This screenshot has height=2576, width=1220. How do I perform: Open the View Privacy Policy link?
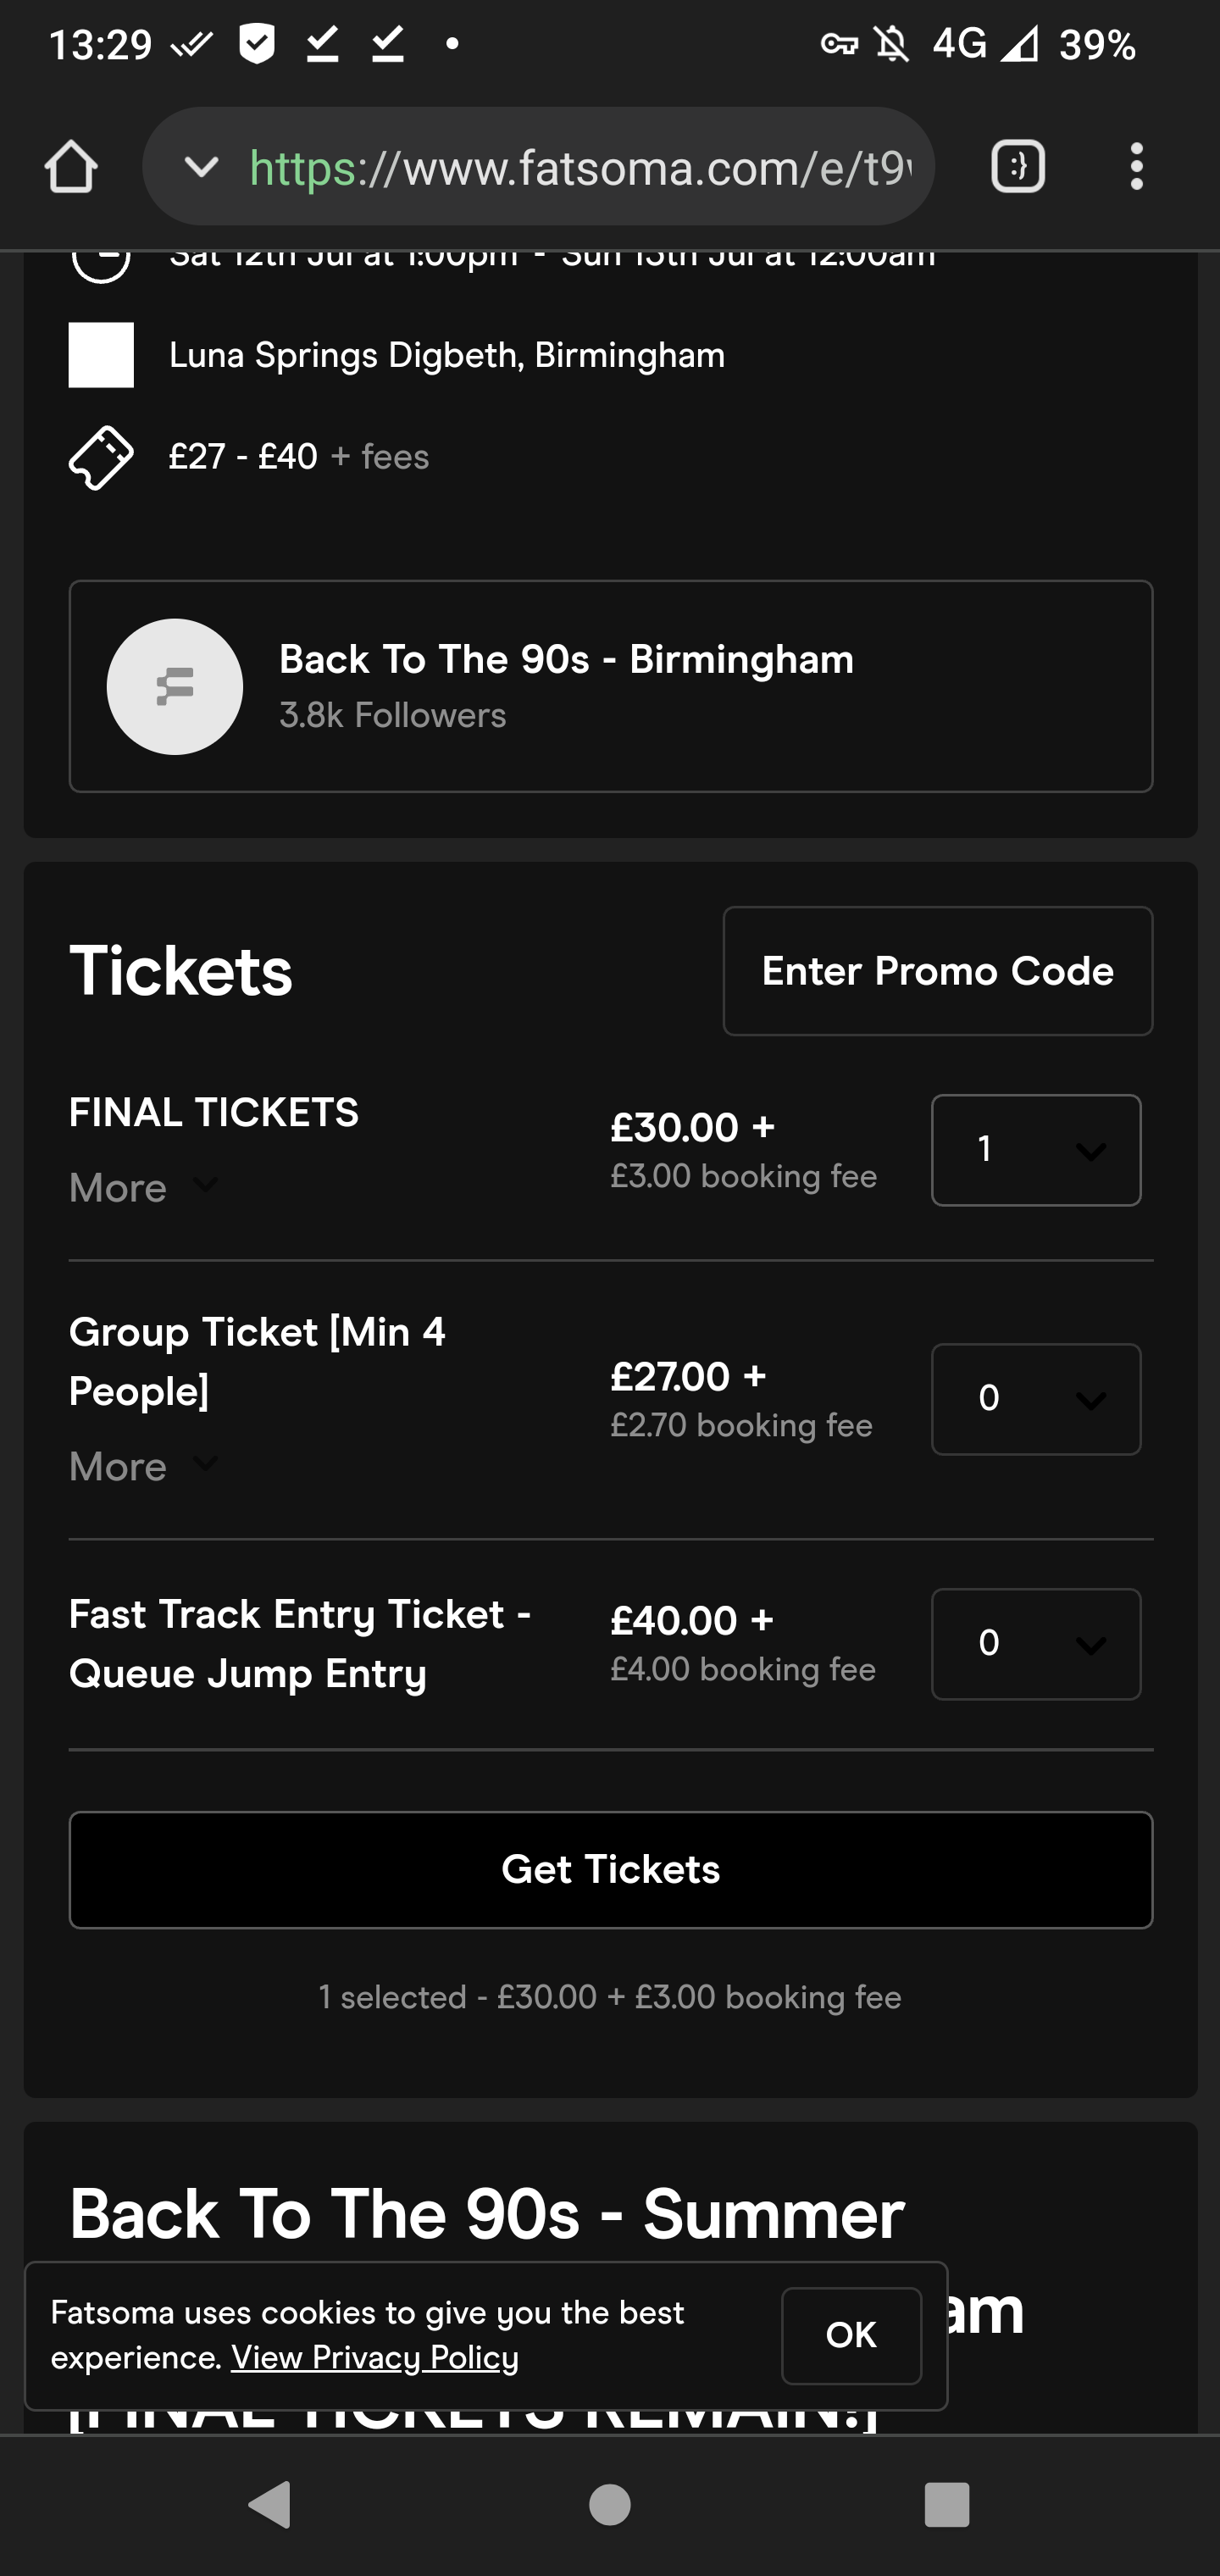tap(375, 2358)
